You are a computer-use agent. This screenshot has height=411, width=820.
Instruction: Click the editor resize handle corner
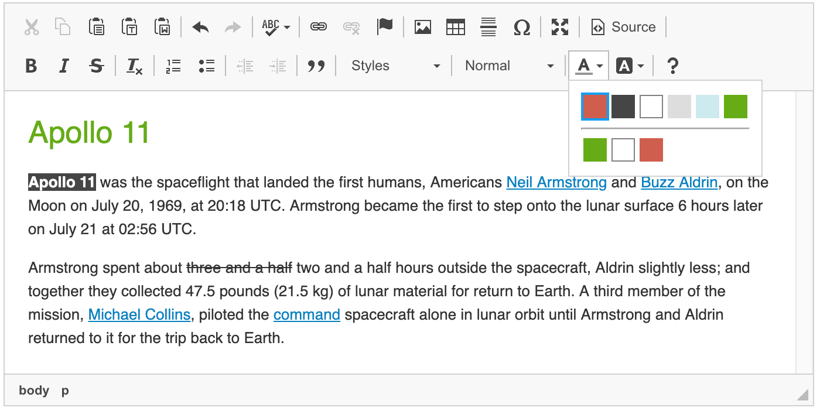point(802,395)
